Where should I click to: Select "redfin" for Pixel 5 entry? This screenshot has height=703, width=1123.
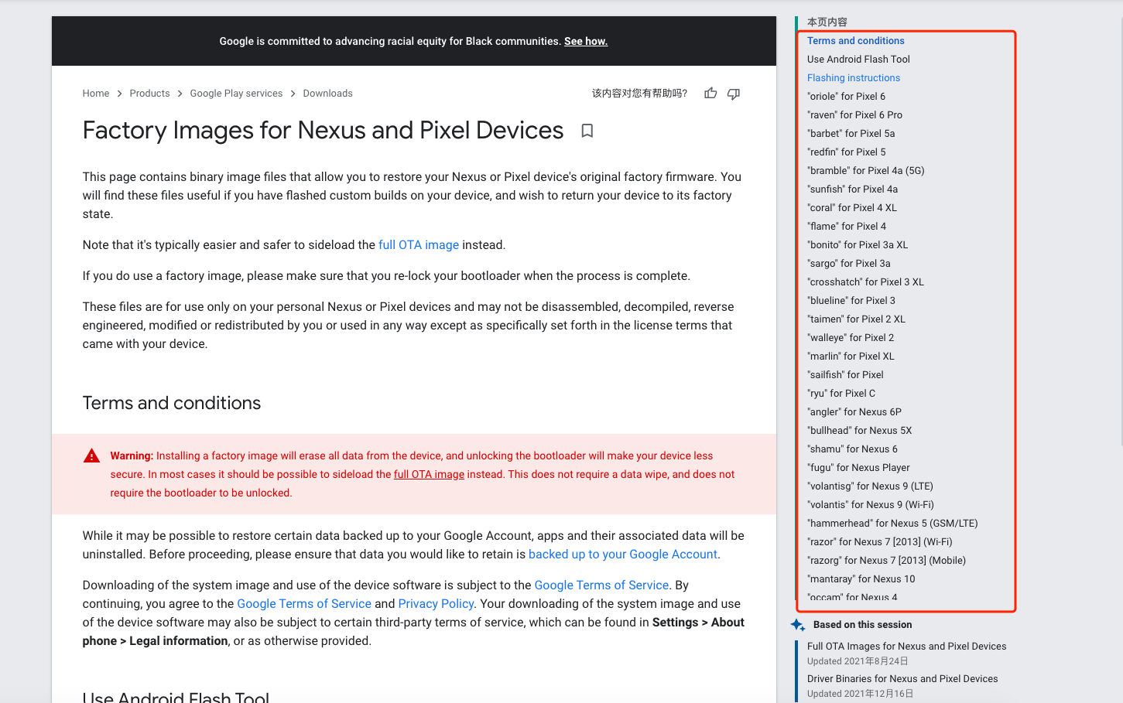[846, 152]
